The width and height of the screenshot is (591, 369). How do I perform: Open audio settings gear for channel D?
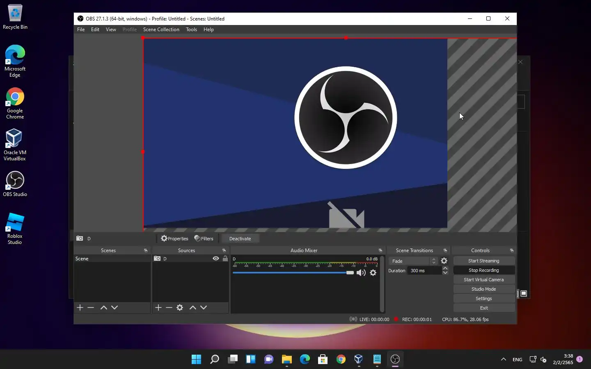coord(373,273)
